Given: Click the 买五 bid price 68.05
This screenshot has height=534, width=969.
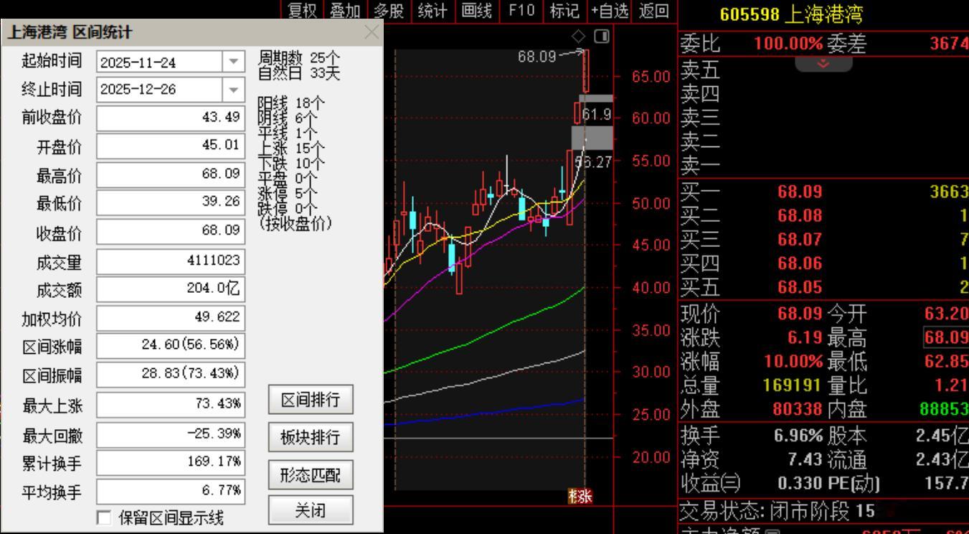Looking at the screenshot, I should point(800,286).
